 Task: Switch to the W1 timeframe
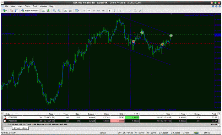pos(98,11)
